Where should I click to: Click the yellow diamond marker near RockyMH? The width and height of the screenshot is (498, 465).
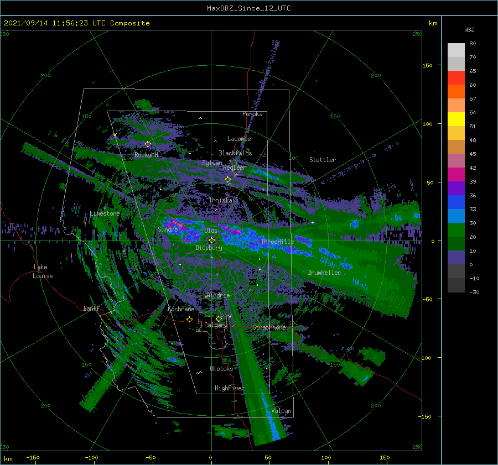pyautogui.click(x=148, y=144)
